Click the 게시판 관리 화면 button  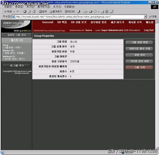click(x=139, y=61)
